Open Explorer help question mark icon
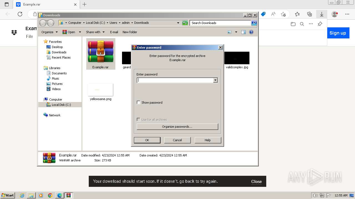The height and width of the screenshot is (199, 355). coord(251,32)
